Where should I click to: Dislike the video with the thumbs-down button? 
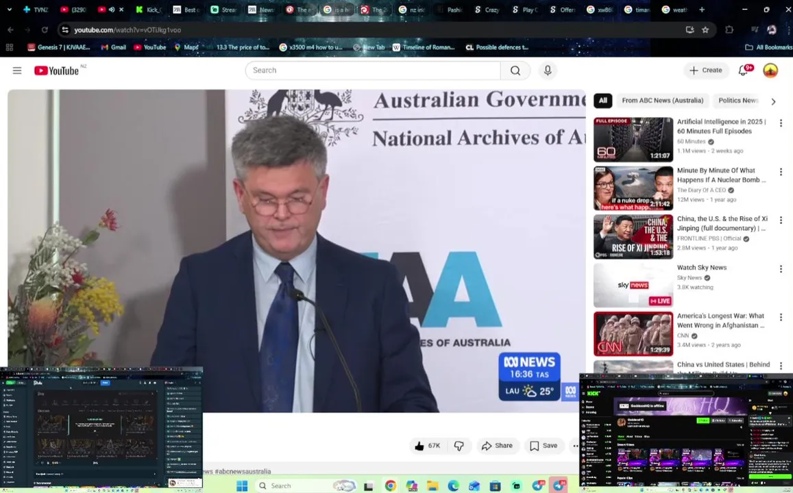pyautogui.click(x=459, y=446)
